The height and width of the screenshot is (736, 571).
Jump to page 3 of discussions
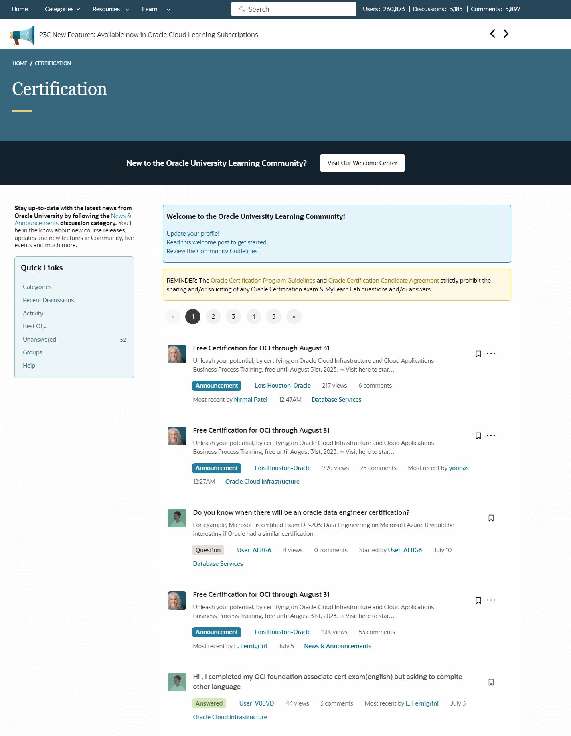pos(233,317)
